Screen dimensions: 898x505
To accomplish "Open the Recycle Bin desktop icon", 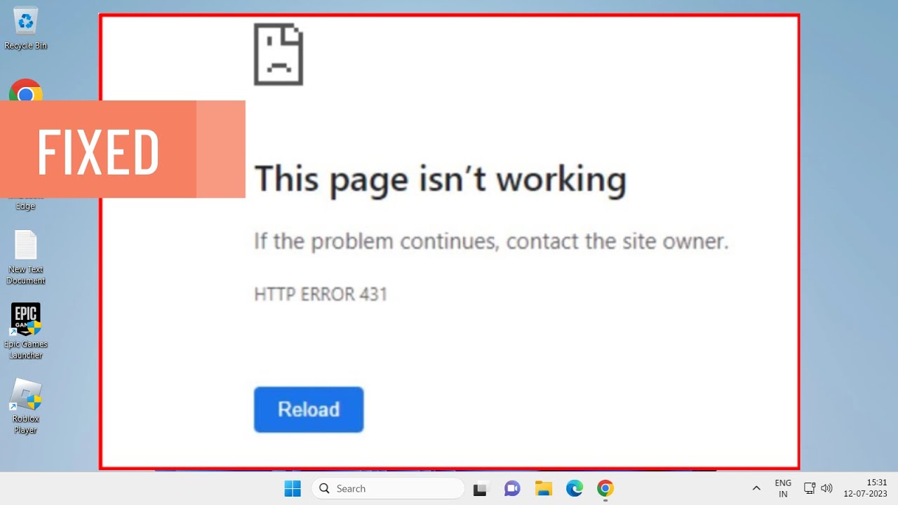I will (26, 29).
